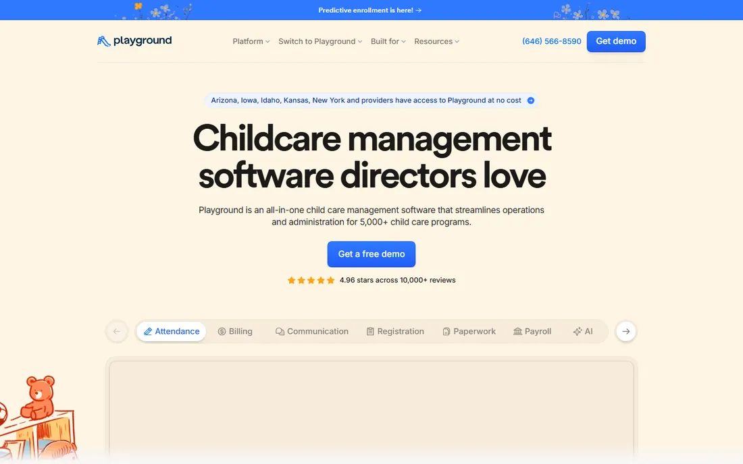This screenshot has height=464, width=743.
Task: Open the Switch to Playground dropdown
Action: click(x=320, y=41)
